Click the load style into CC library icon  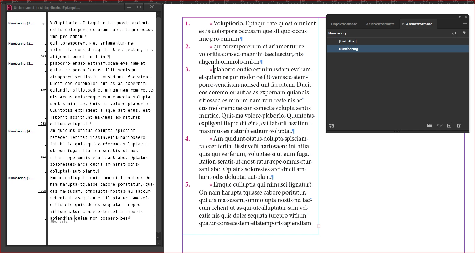point(332,126)
